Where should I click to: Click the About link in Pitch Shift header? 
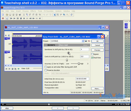[x=85, y=45]
